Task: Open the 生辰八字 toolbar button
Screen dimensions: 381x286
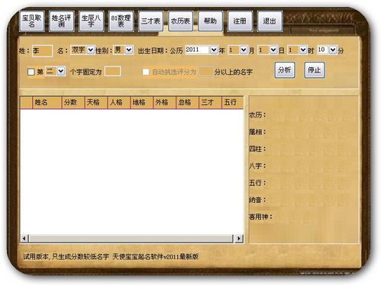Action: click(x=91, y=21)
